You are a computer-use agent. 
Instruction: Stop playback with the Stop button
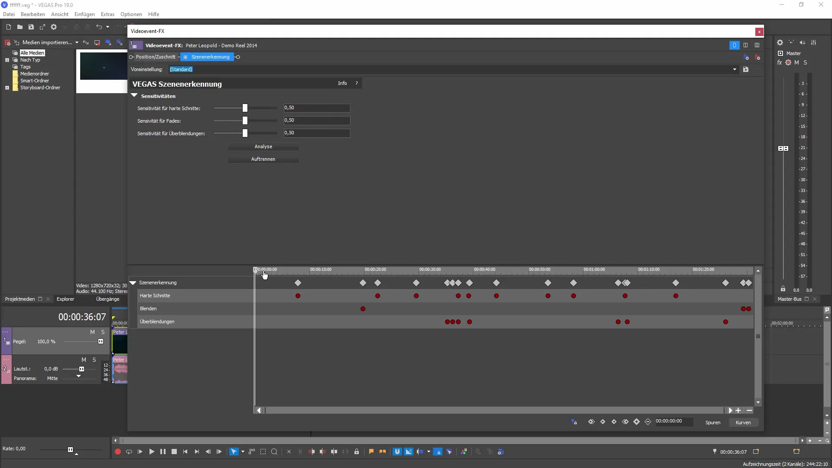174,452
